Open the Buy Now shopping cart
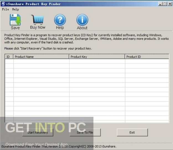Viewport: 173px width, 150px height. [x=38, y=20]
